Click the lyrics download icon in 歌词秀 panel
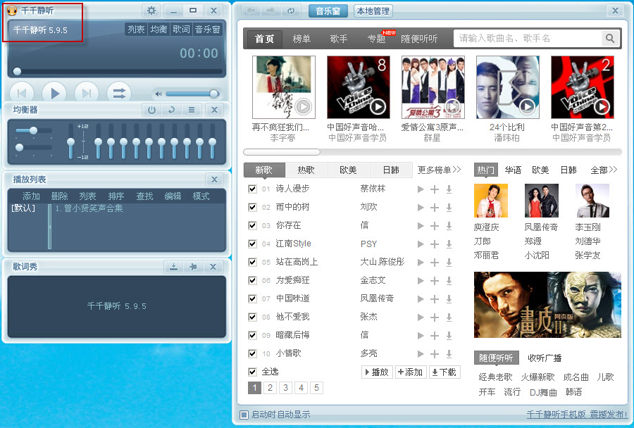Image resolution: width=634 pixels, height=428 pixels. [x=173, y=267]
